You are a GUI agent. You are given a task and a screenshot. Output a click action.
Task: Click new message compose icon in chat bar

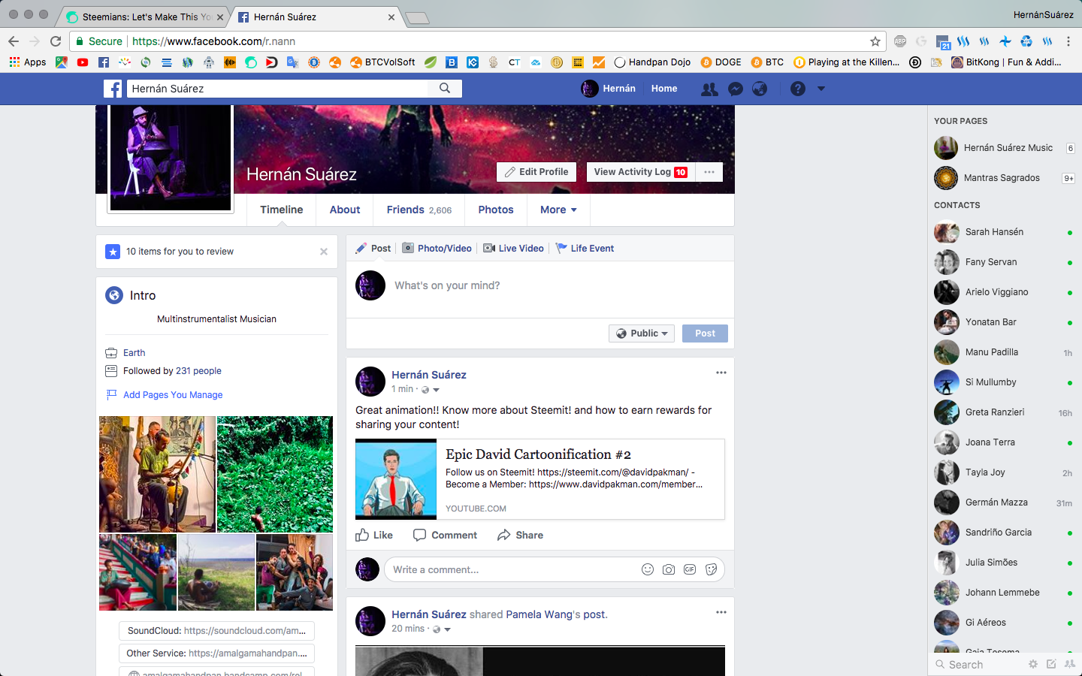pyautogui.click(x=1051, y=664)
